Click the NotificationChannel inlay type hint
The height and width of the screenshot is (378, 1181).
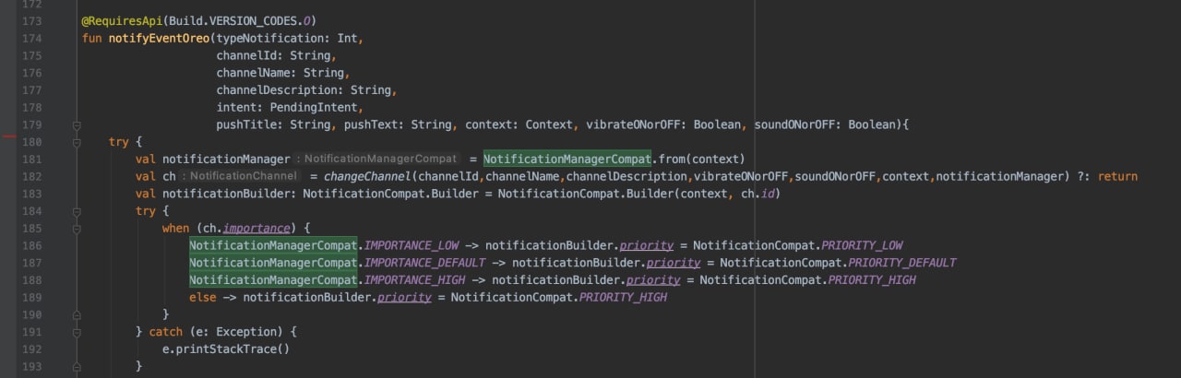pos(240,176)
